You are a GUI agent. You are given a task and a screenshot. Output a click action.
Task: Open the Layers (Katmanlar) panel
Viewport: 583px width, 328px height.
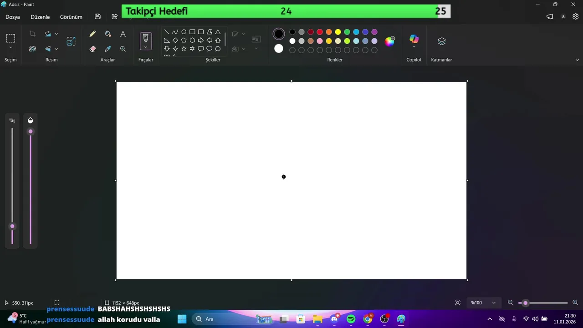(441, 41)
